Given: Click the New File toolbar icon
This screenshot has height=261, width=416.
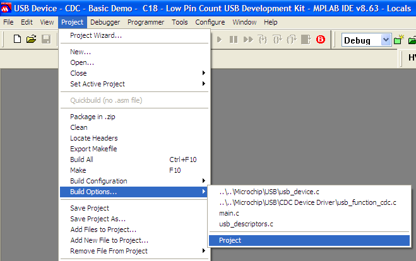Looking at the screenshot, I should click(17, 39).
